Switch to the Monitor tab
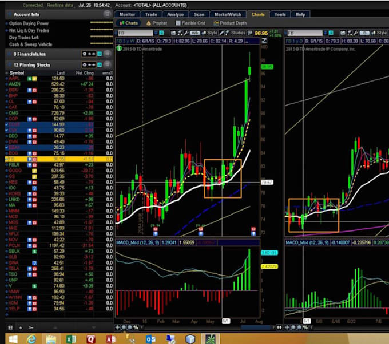The height and width of the screenshot is (344, 389). tap(127, 14)
